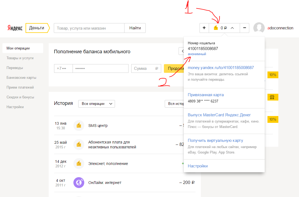Open the Деньги service badge
Screen dimensions: 299x197
[38, 28]
